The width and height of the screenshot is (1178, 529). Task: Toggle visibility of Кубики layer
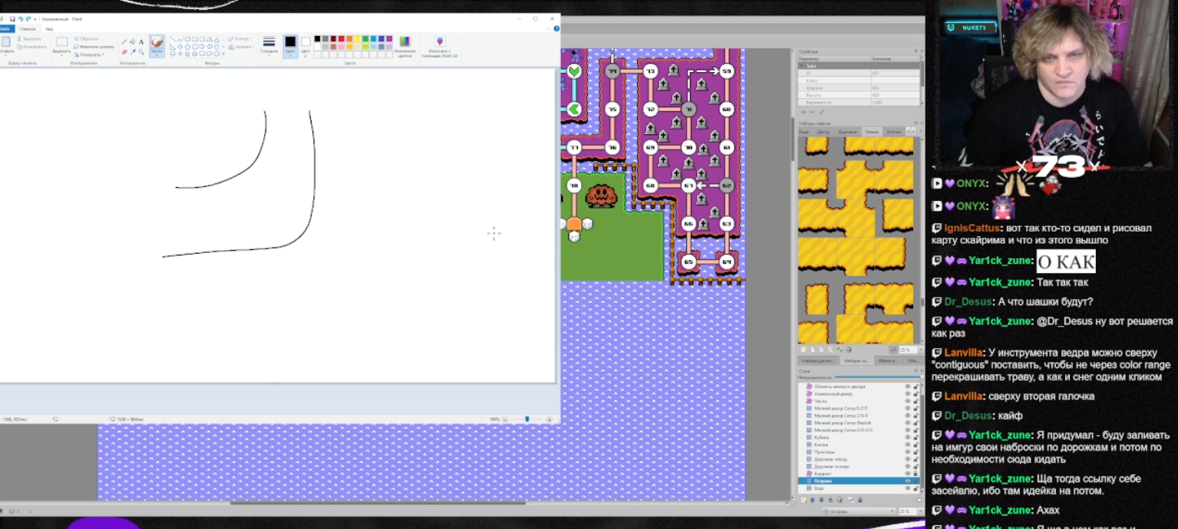[x=907, y=437]
